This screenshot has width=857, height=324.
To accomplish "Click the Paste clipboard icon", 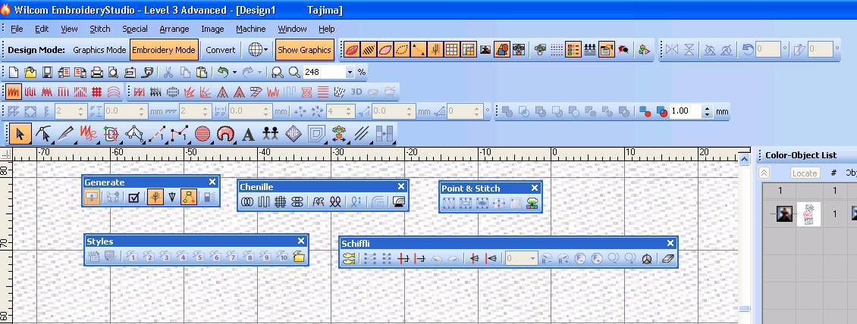I will point(202,72).
